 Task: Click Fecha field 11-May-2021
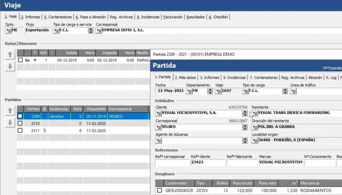170,91
